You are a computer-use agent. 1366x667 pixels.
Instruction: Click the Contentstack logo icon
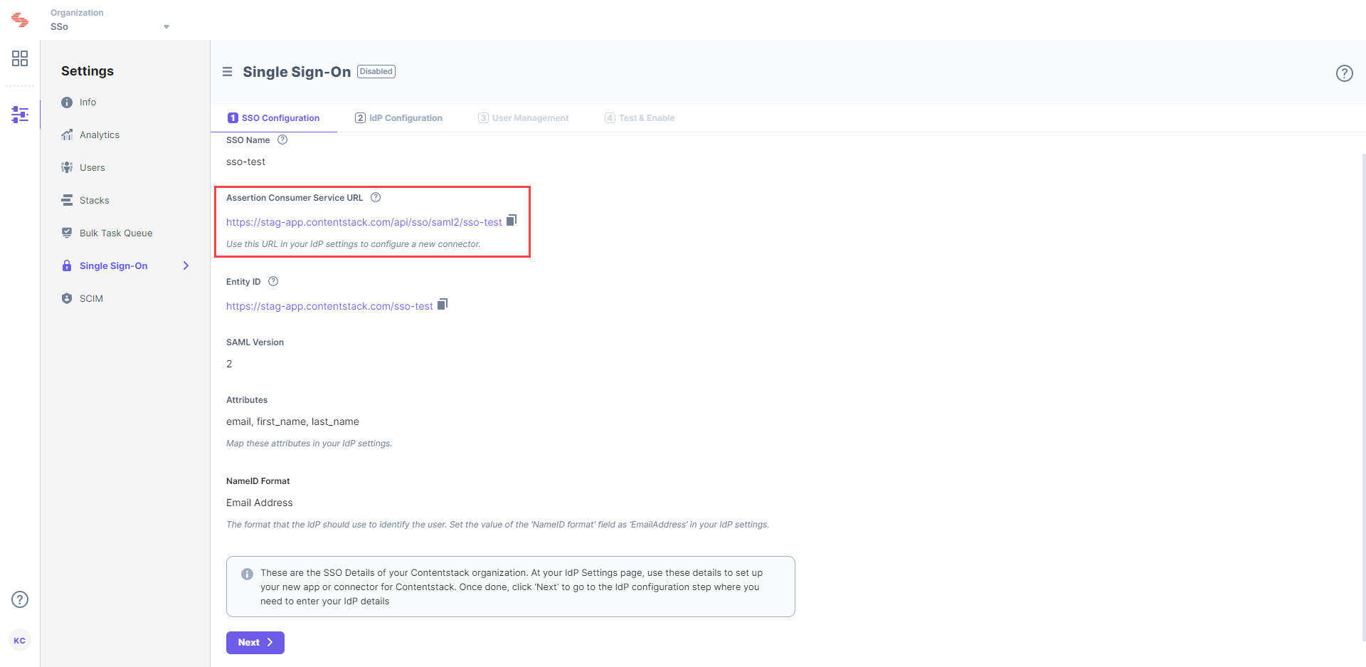click(x=20, y=20)
